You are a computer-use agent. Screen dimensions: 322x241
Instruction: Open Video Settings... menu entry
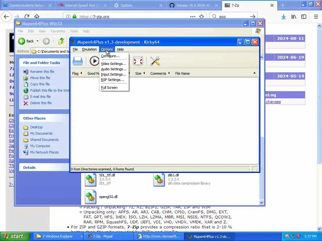coord(114,64)
